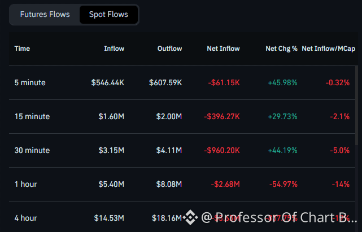Select the 15 minute row
362x232 pixels.
182,117
